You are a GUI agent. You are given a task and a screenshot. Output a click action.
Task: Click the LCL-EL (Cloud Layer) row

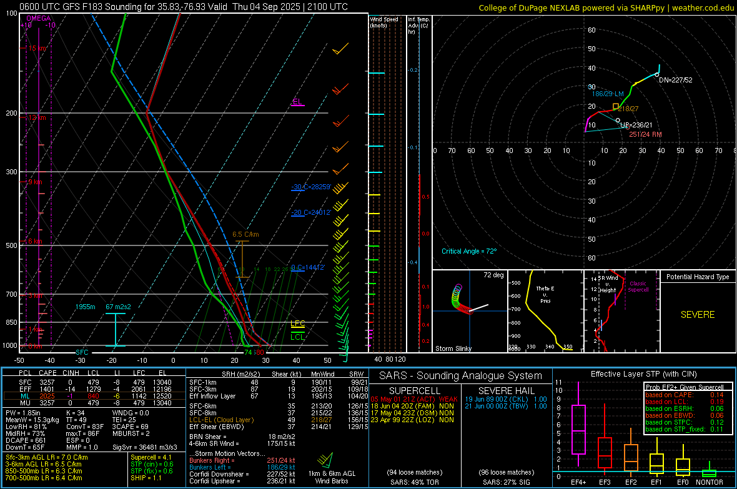279,420
